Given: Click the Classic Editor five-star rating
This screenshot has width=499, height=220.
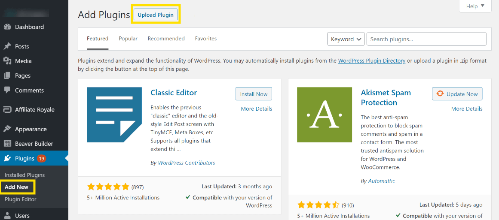Looking at the screenshot, I should click(x=108, y=187).
